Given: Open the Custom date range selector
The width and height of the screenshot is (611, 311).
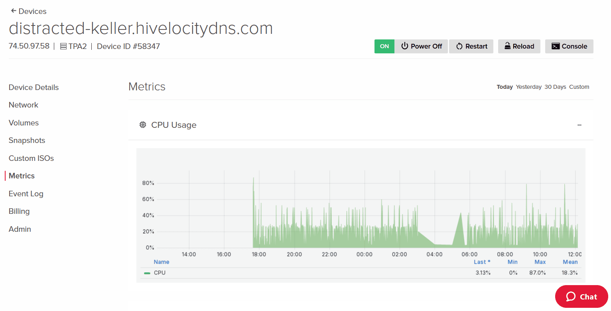Looking at the screenshot, I should [579, 86].
